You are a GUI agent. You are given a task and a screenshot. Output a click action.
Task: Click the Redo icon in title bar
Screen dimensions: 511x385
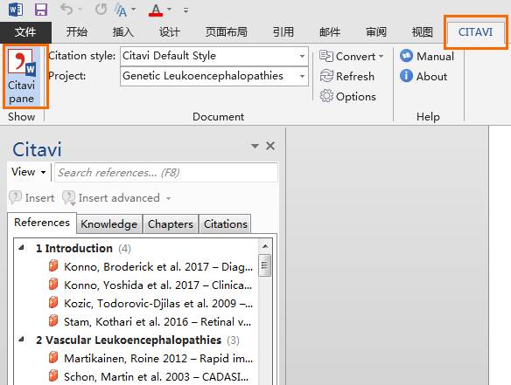click(101, 9)
